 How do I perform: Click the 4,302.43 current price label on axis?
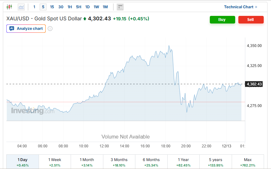(254, 84)
